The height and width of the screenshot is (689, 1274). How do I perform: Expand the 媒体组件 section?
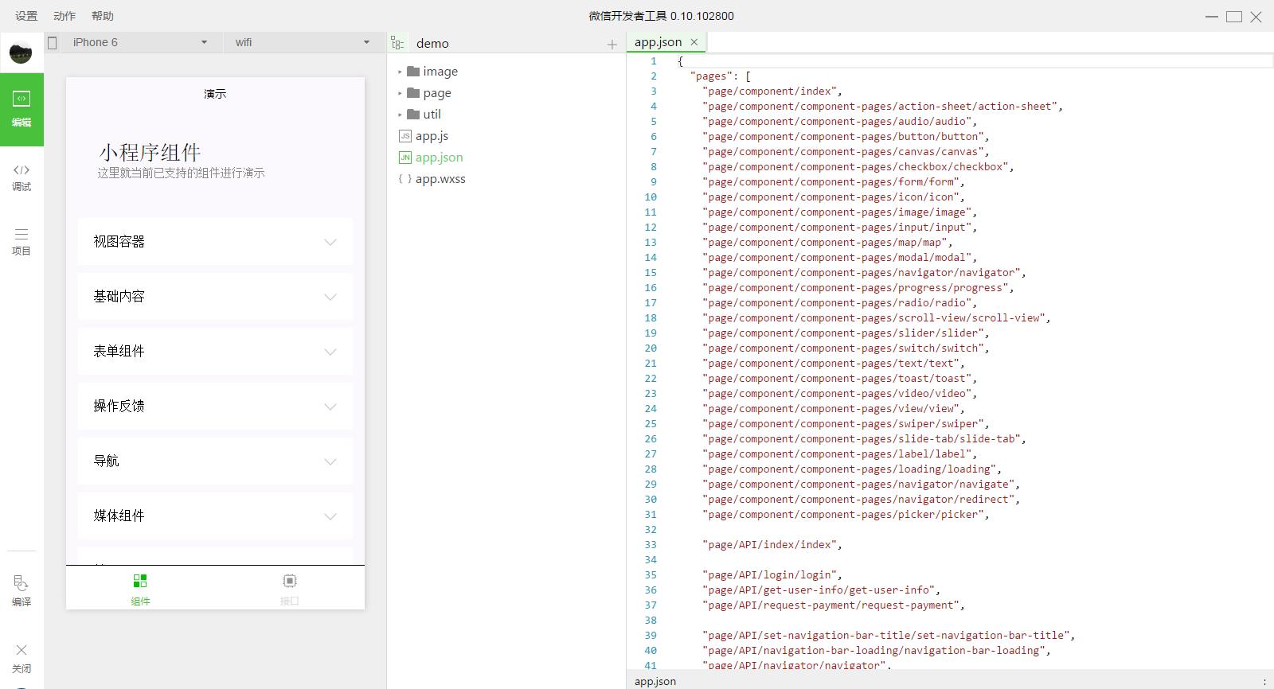215,516
